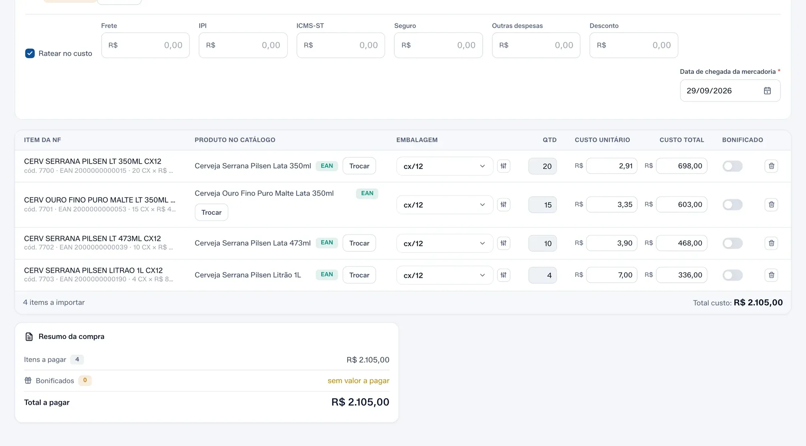Open packaging settings for Serrana Pilsen Lata 473ml
The width and height of the screenshot is (806, 446).
click(503, 243)
